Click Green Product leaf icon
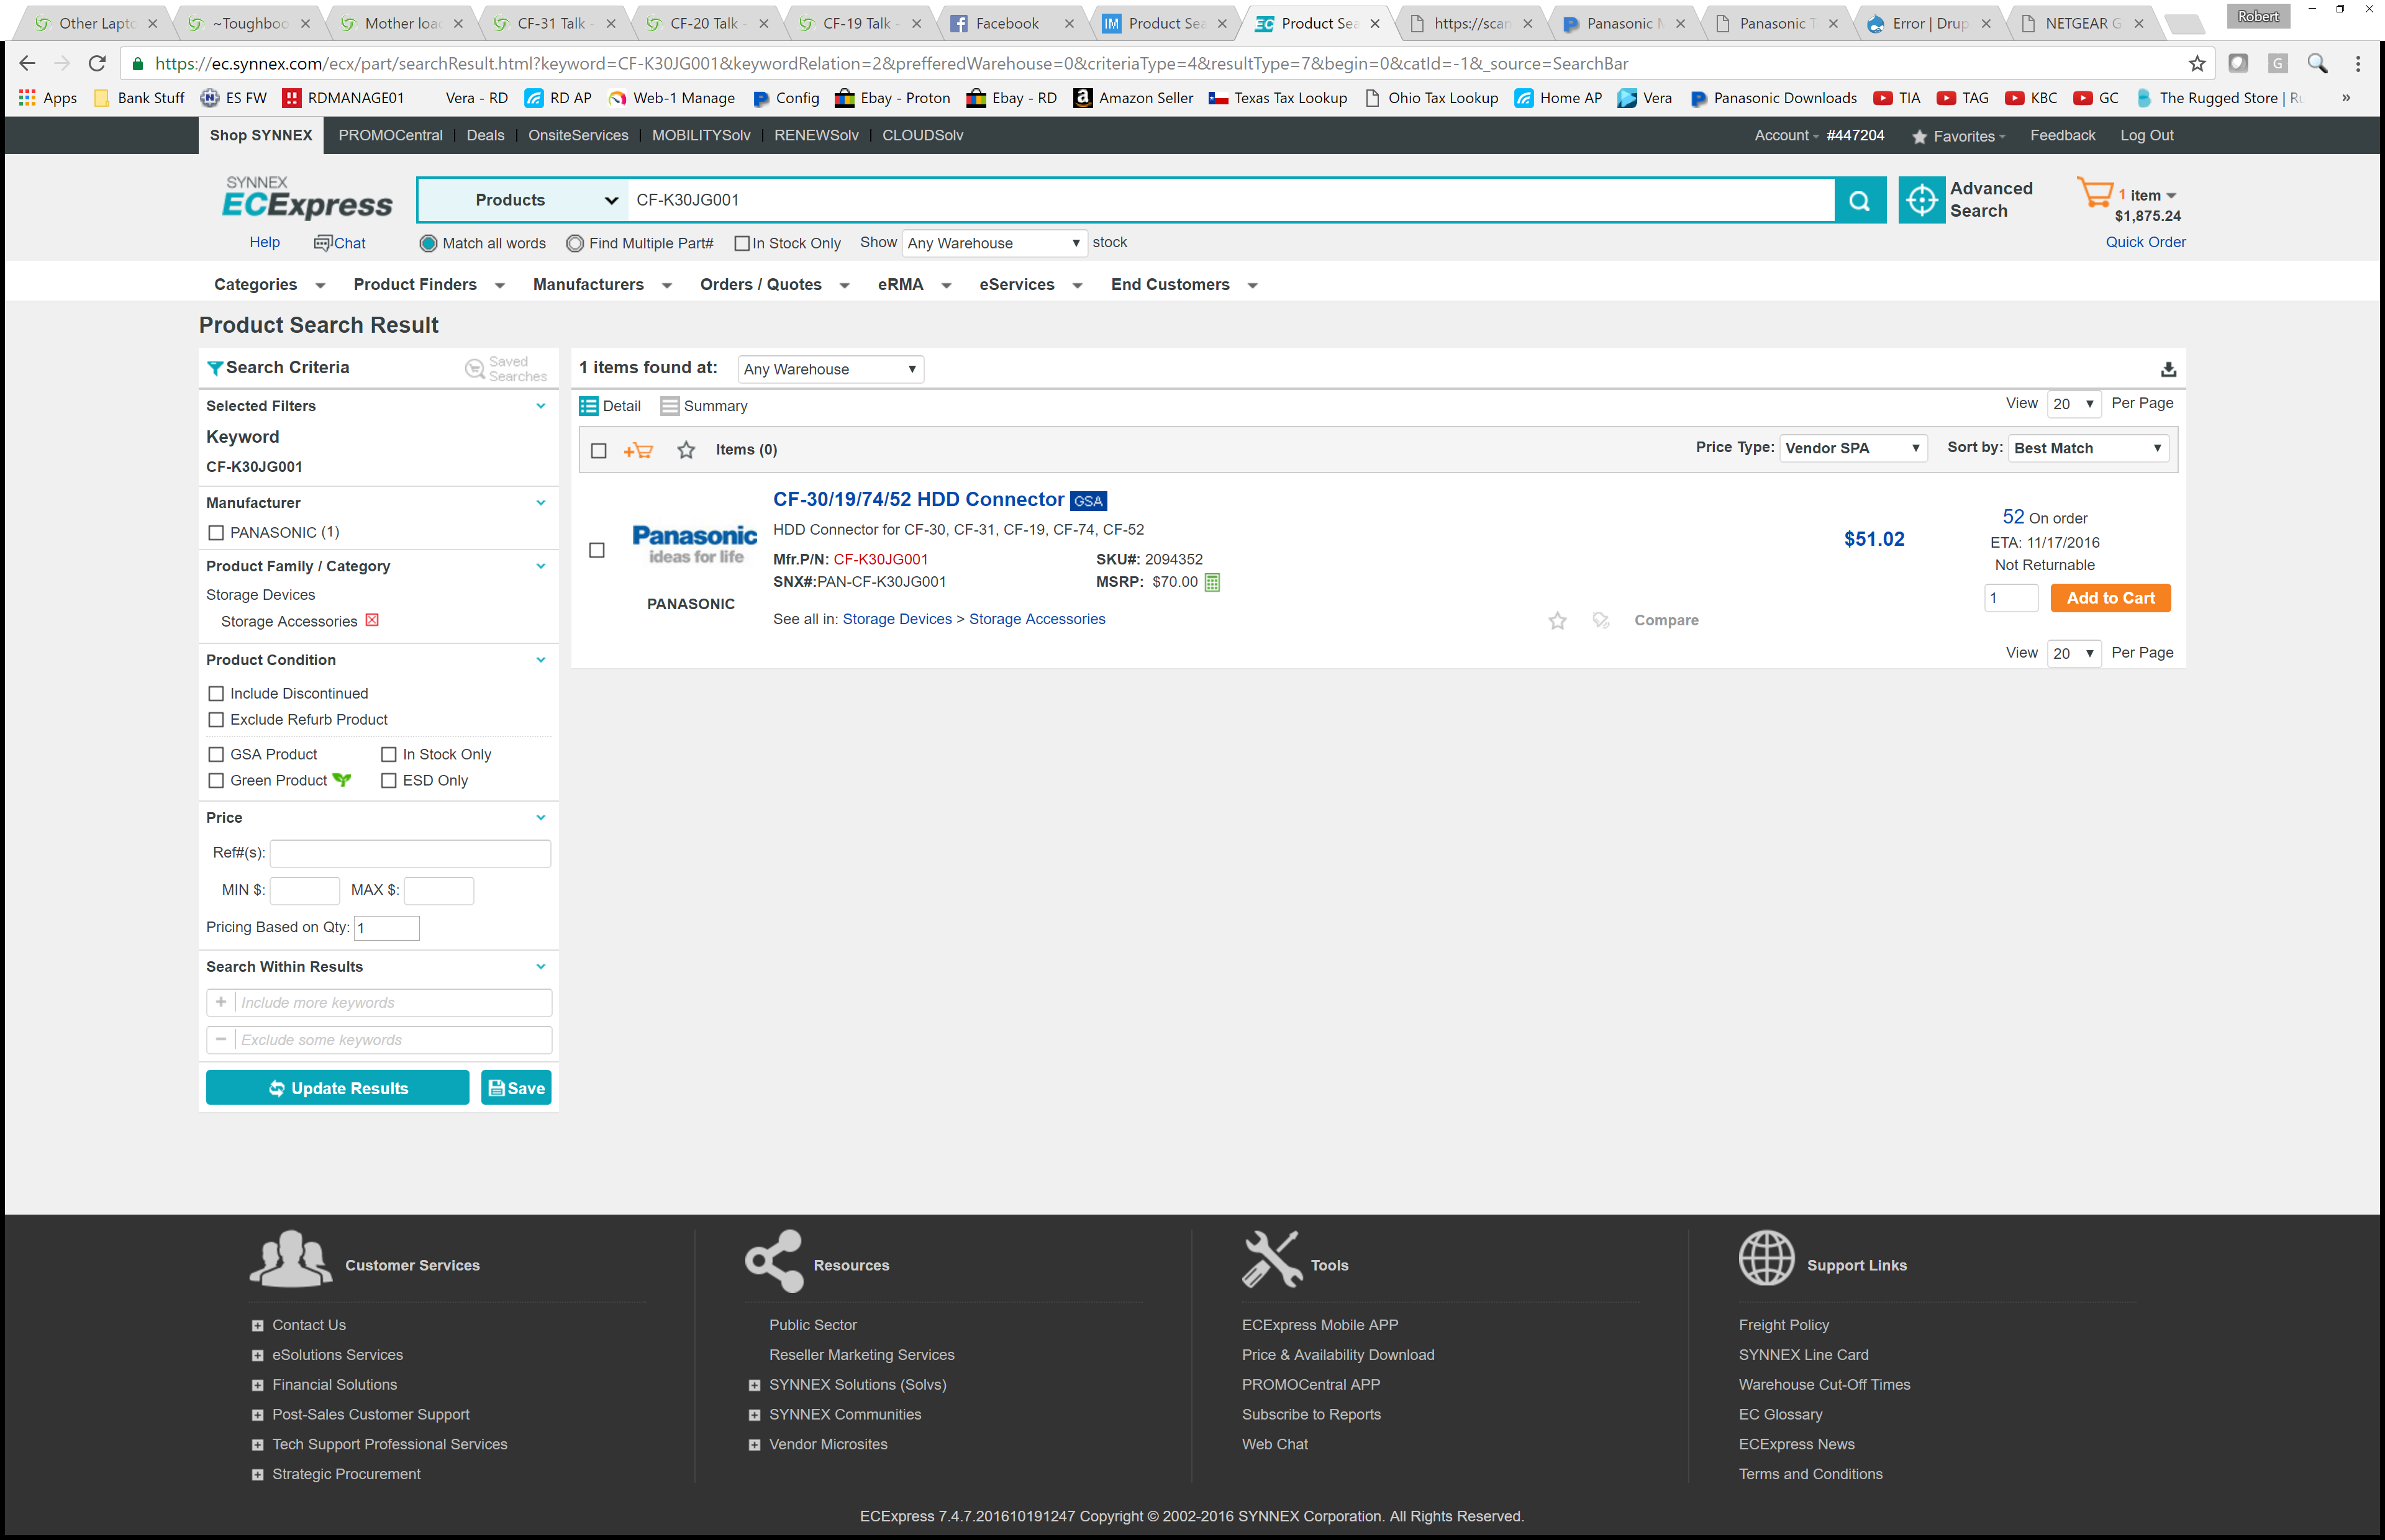Screen dimensions: 2385x1540 342,780
